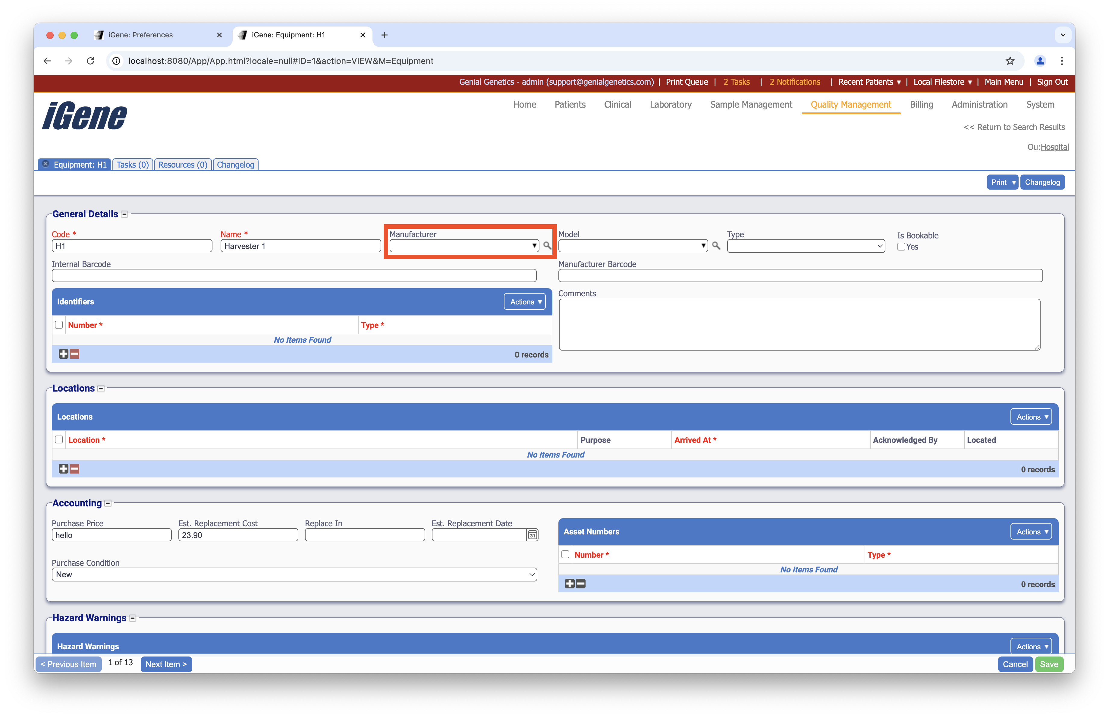
Task: Tick the Locations select-all checkbox
Action: point(59,439)
